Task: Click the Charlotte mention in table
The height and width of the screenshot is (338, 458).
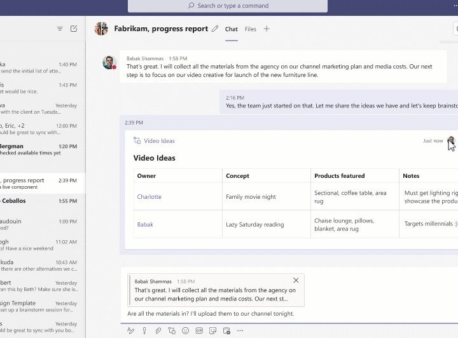Action: tap(149, 196)
